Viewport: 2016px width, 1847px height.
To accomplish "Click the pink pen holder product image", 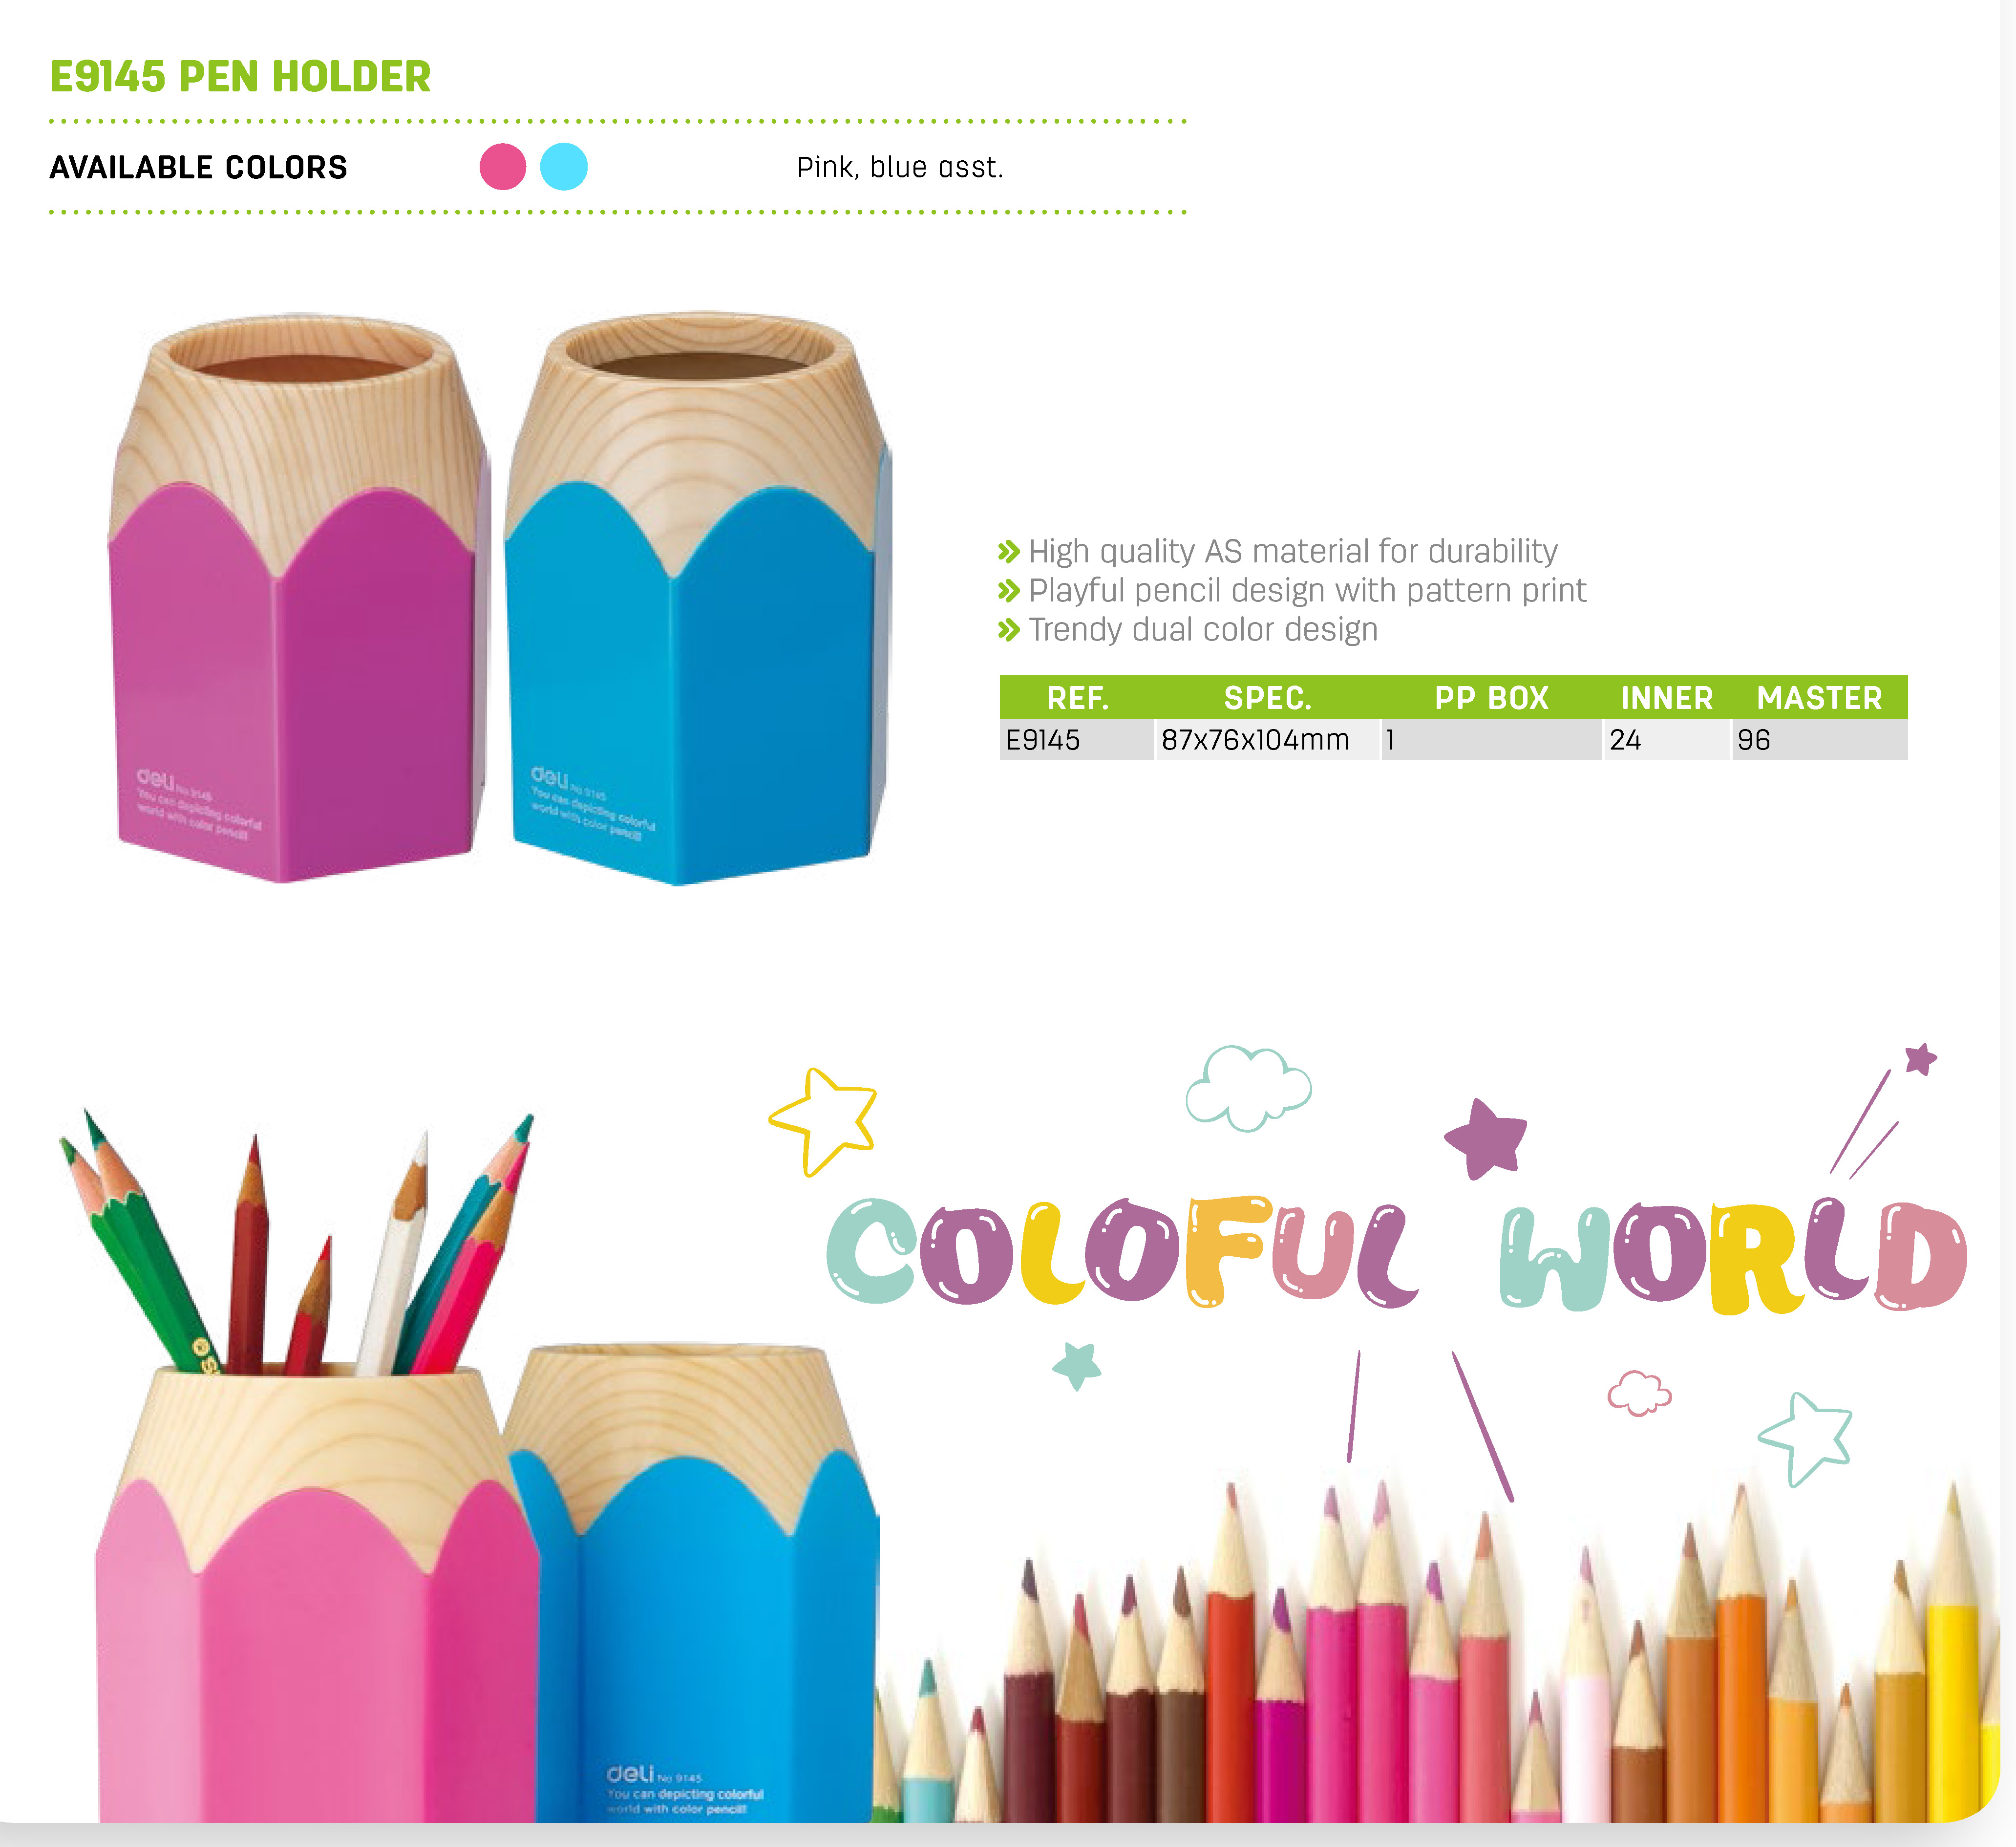I will [298, 597].
